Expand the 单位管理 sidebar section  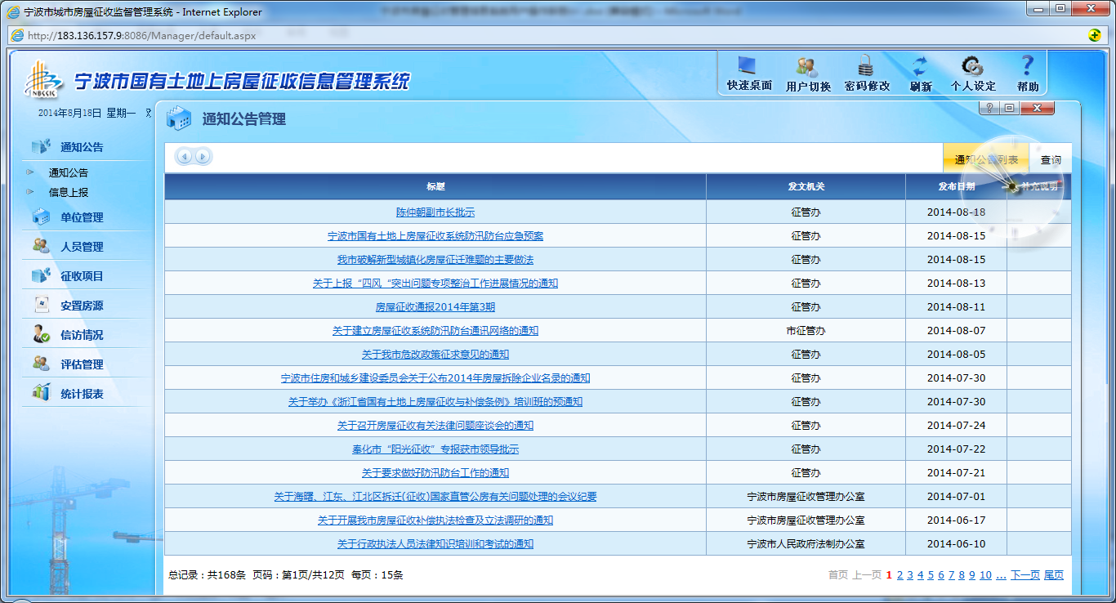tap(82, 217)
